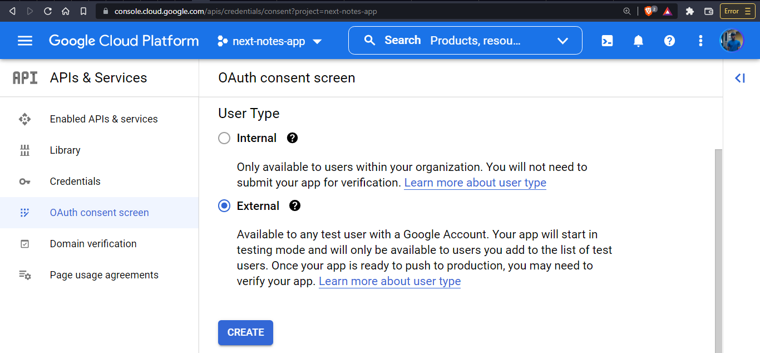Reload the browser page
The image size is (760, 353).
point(48,11)
